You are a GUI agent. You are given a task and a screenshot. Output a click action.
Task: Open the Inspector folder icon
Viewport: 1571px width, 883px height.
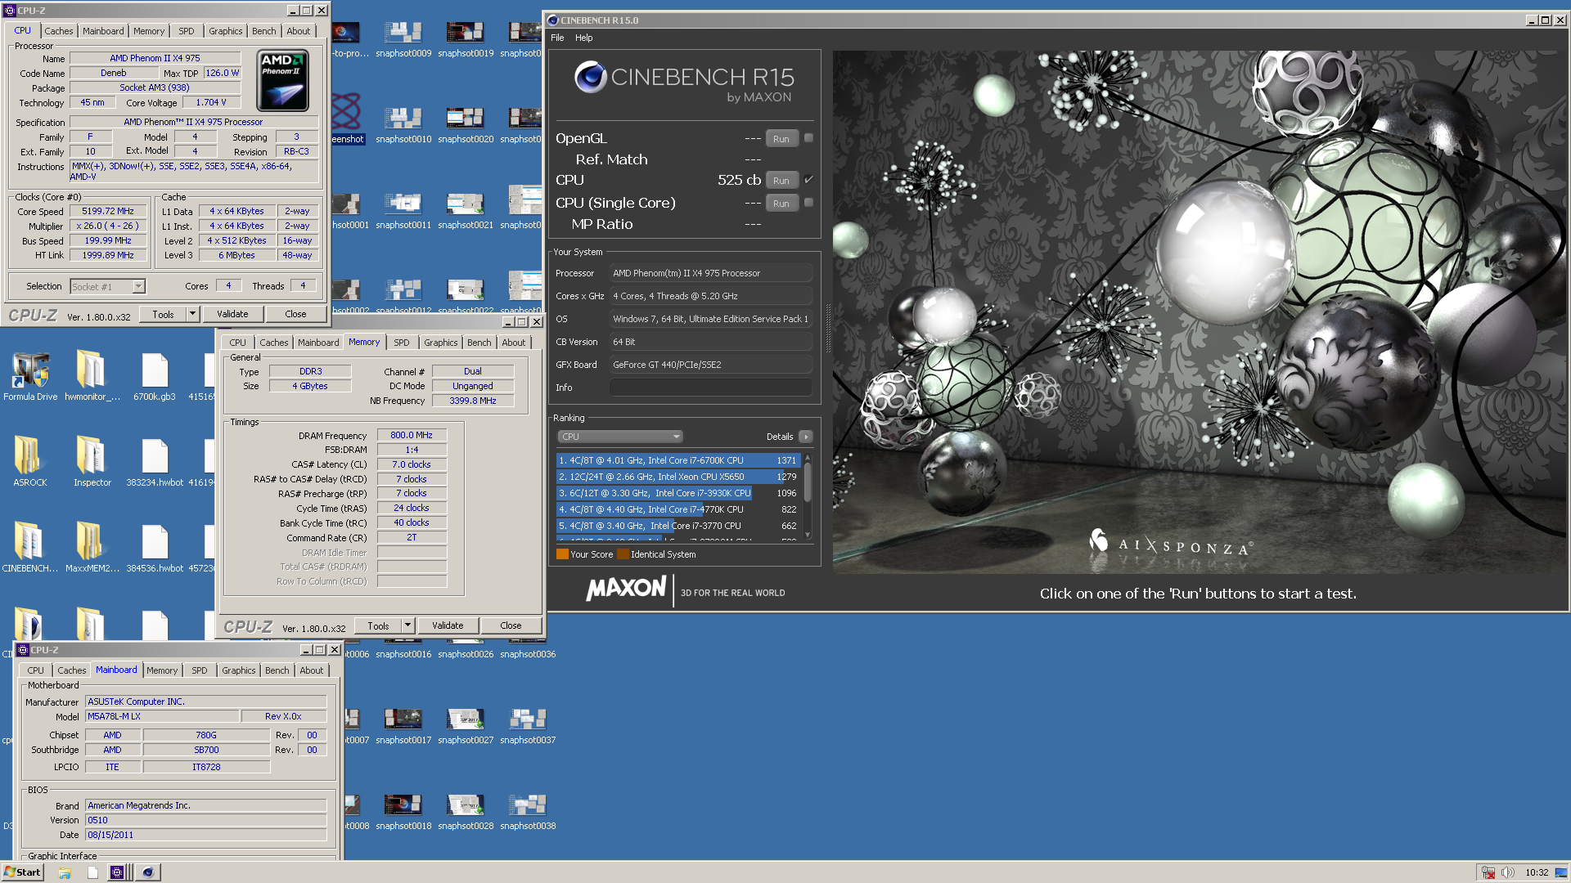(92, 462)
